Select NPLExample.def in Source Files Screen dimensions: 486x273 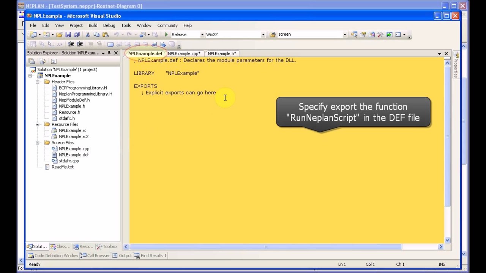74,155
